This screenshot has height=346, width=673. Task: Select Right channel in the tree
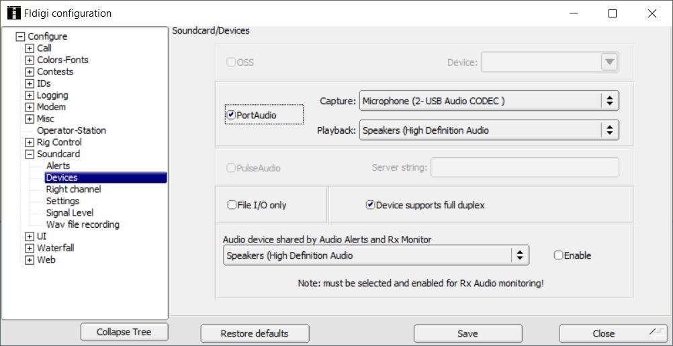coord(73,189)
